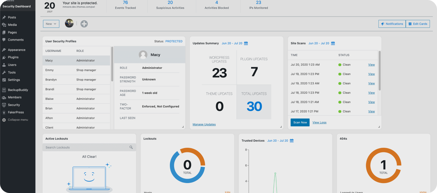Open BackupBuddy from sidebar
This screenshot has height=193, width=437.
[18, 90]
